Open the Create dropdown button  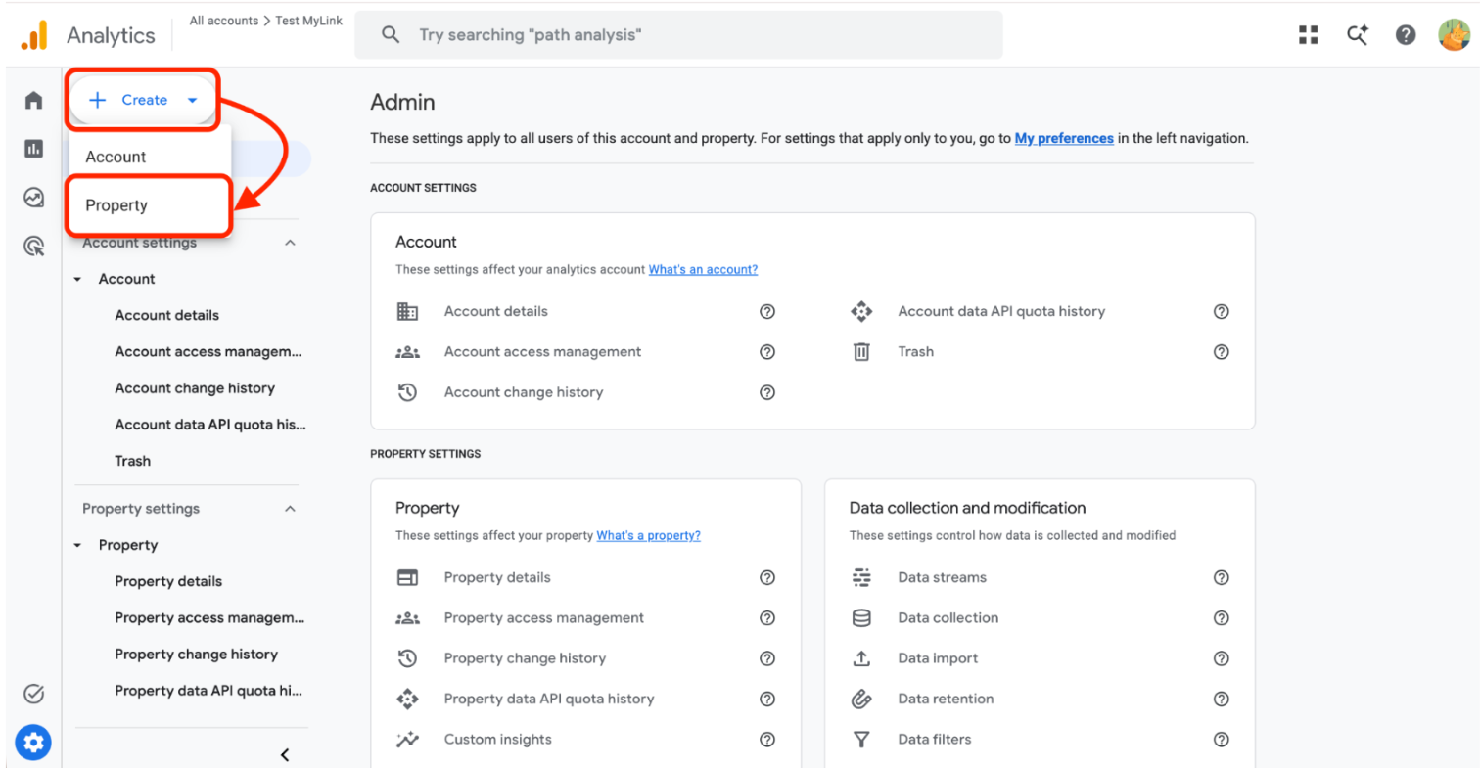click(x=143, y=100)
